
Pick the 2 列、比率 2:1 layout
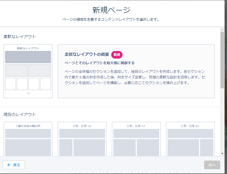(x=190, y=139)
